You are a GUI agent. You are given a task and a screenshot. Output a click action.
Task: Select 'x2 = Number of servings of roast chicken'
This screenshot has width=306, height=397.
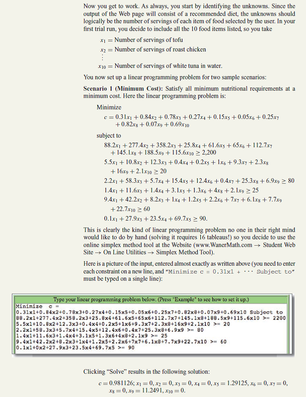click(153, 49)
